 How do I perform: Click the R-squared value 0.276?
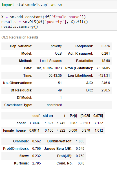(x=106, y=46)
